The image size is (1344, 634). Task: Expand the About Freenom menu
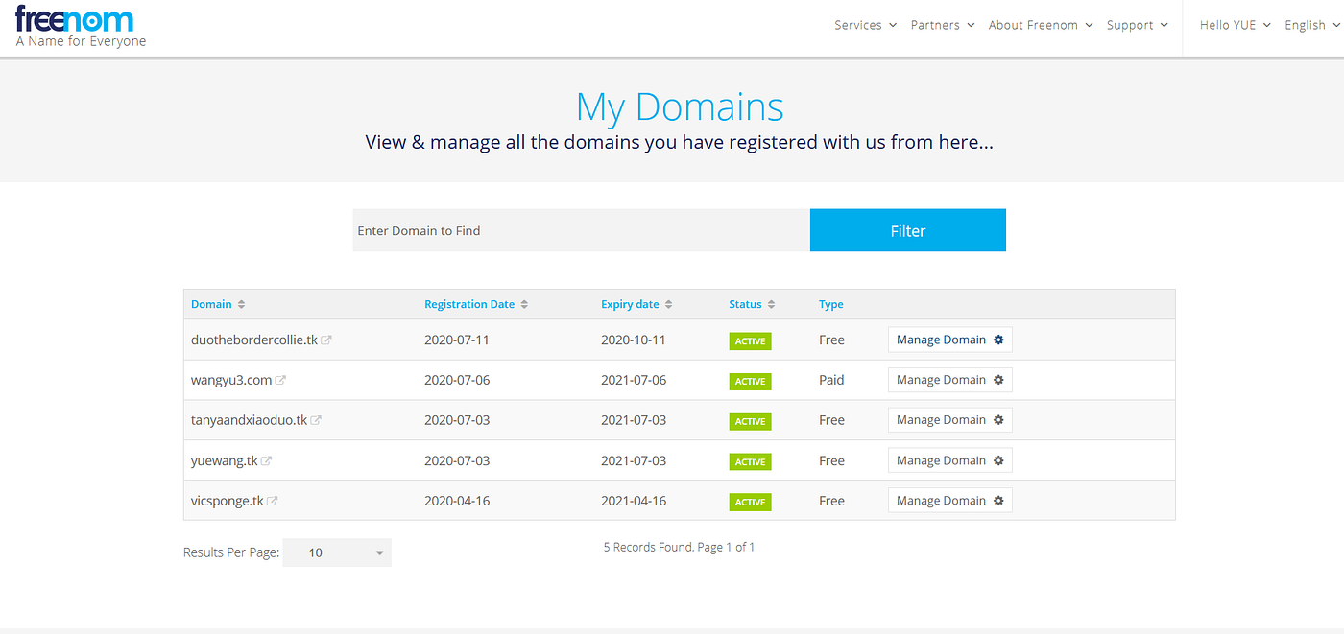click(x=1041, y=25)
